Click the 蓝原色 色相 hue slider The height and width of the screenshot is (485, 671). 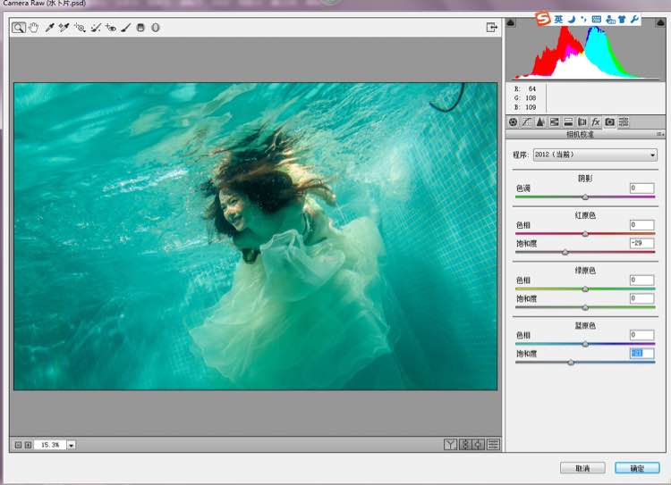coord(585,344)
